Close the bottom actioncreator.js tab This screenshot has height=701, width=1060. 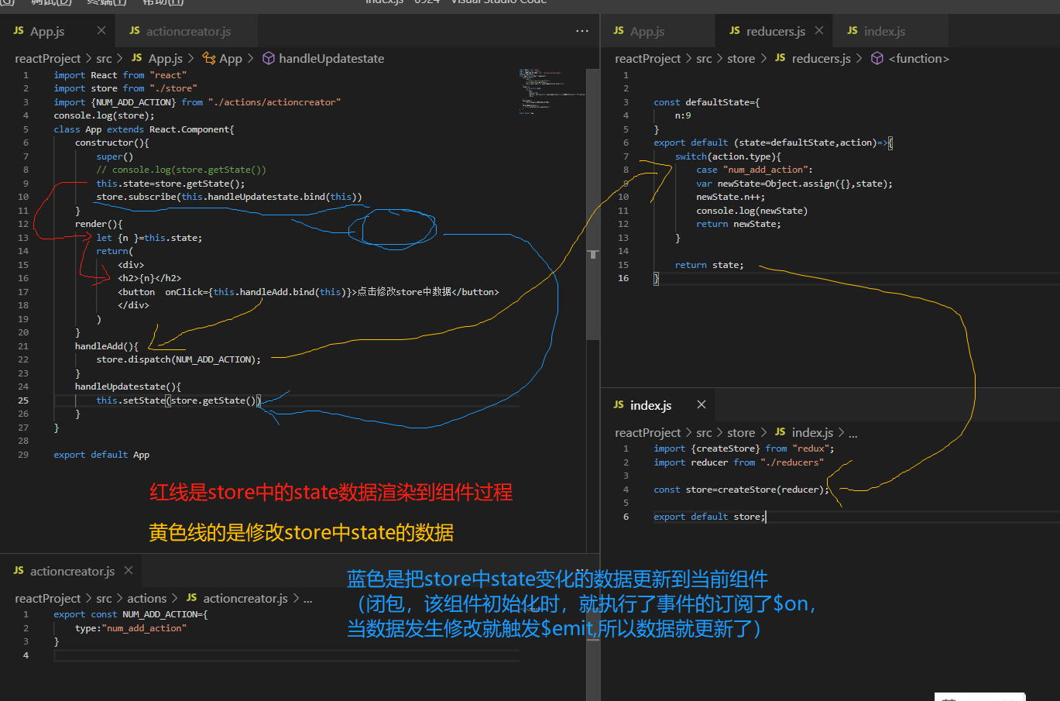pos(129,570)
